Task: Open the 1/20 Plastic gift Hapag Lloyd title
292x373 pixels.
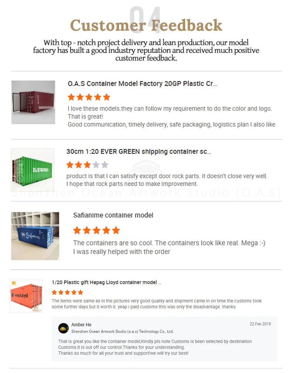Action: pyautogui.click(x=106, y=283)
